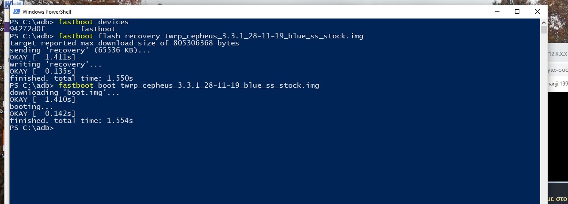568x204 pixels.
Task: Click the 'total time: 1.554s' line
Action: pyautogui.click(x=71, y=121)
